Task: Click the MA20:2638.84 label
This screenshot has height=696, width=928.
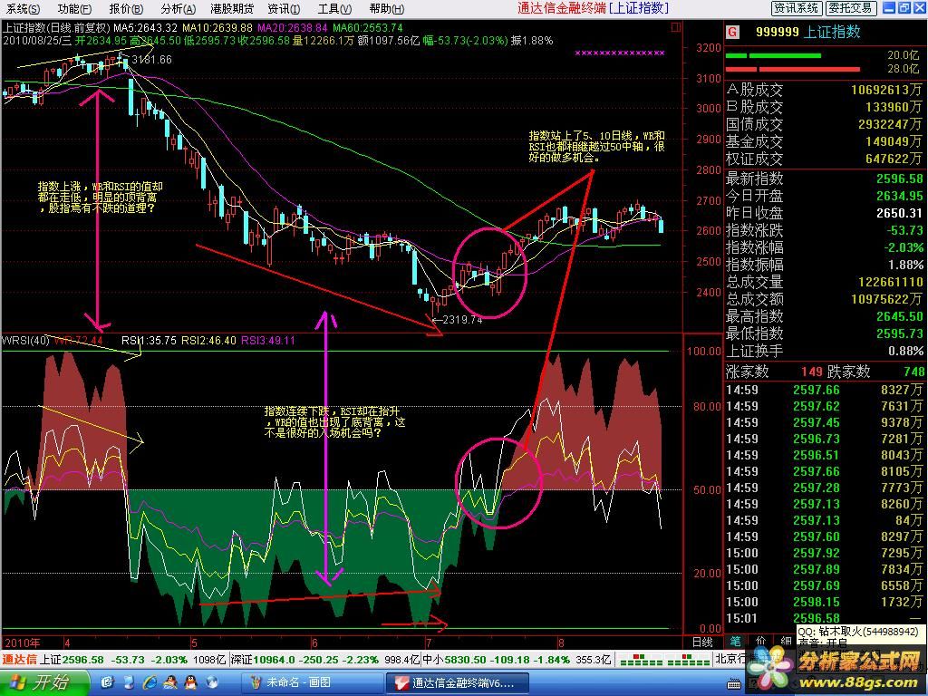Action: (x=293, y=28)
